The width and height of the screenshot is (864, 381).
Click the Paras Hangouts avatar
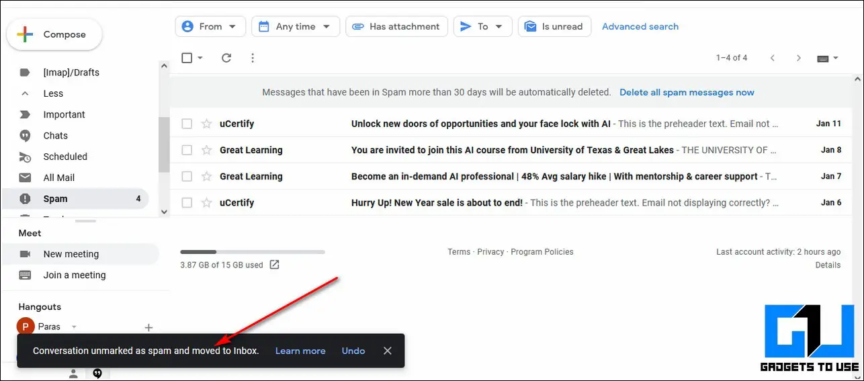(x=26, y=327)
